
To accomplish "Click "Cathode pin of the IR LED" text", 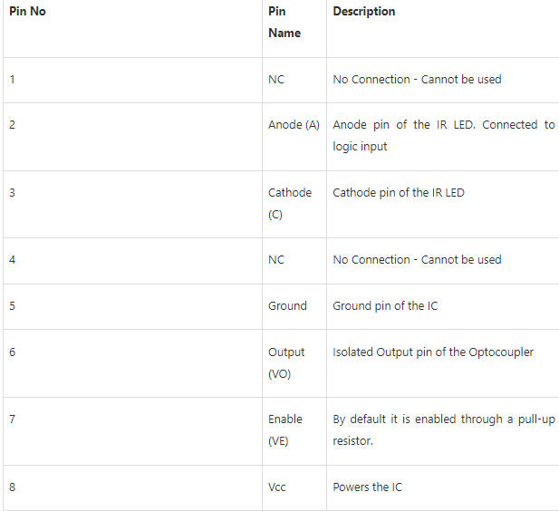I will pyautogui.click(x=399, y=193).
